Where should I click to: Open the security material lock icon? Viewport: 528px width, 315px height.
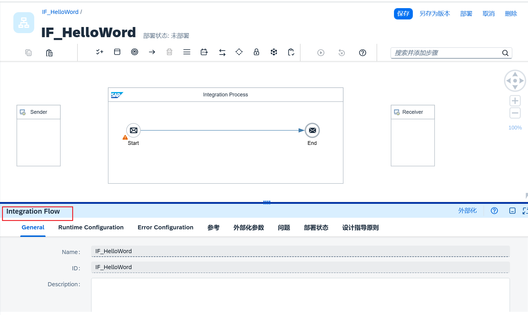click(256, 52)
